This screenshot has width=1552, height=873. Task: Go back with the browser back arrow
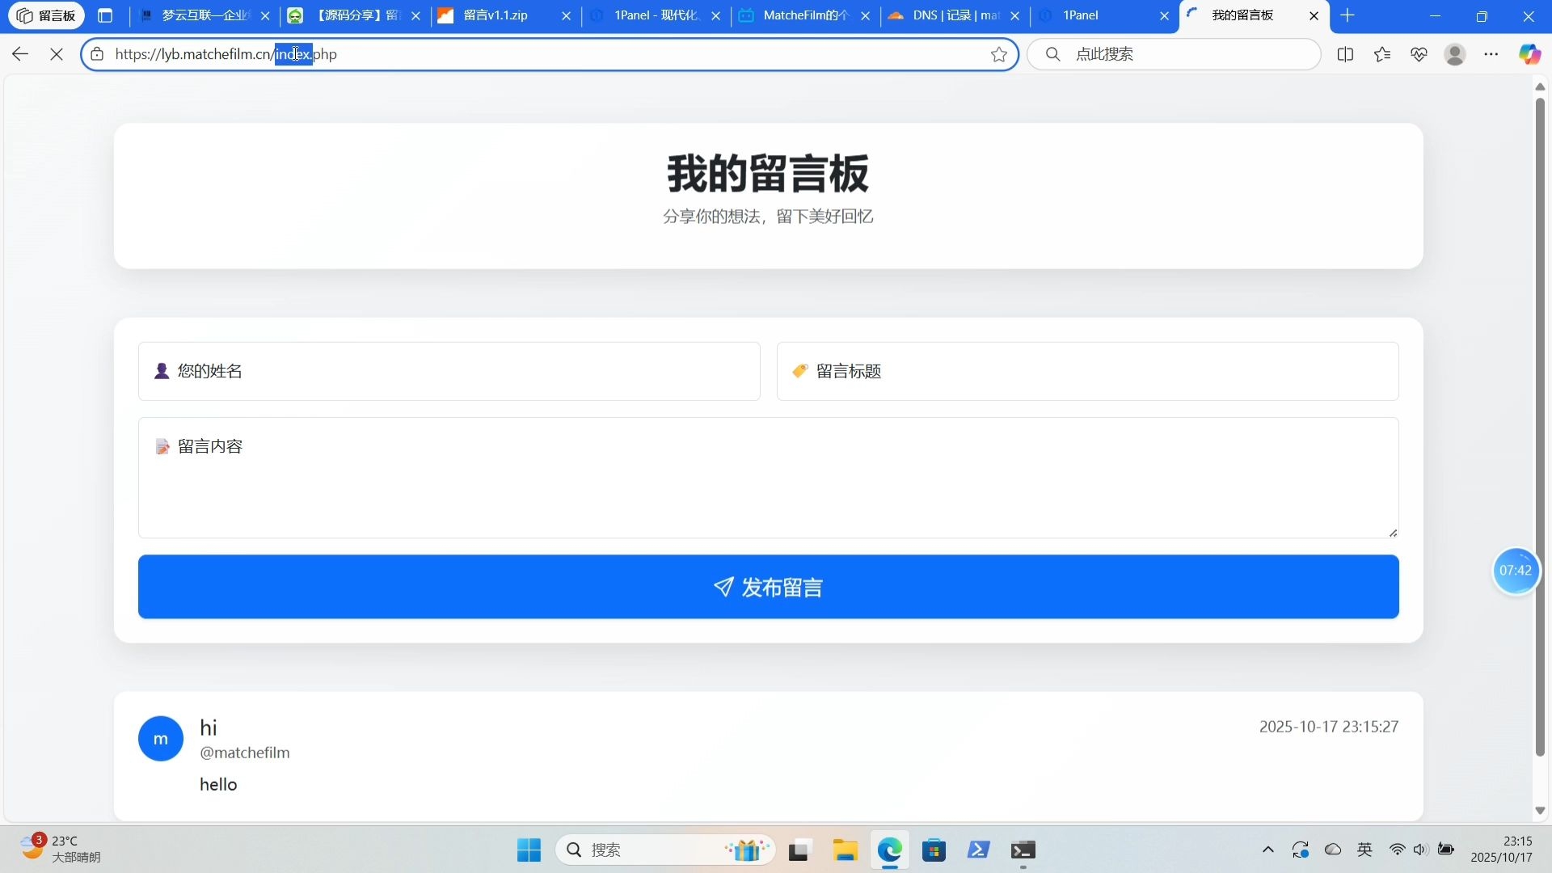(x=20, y=54)
